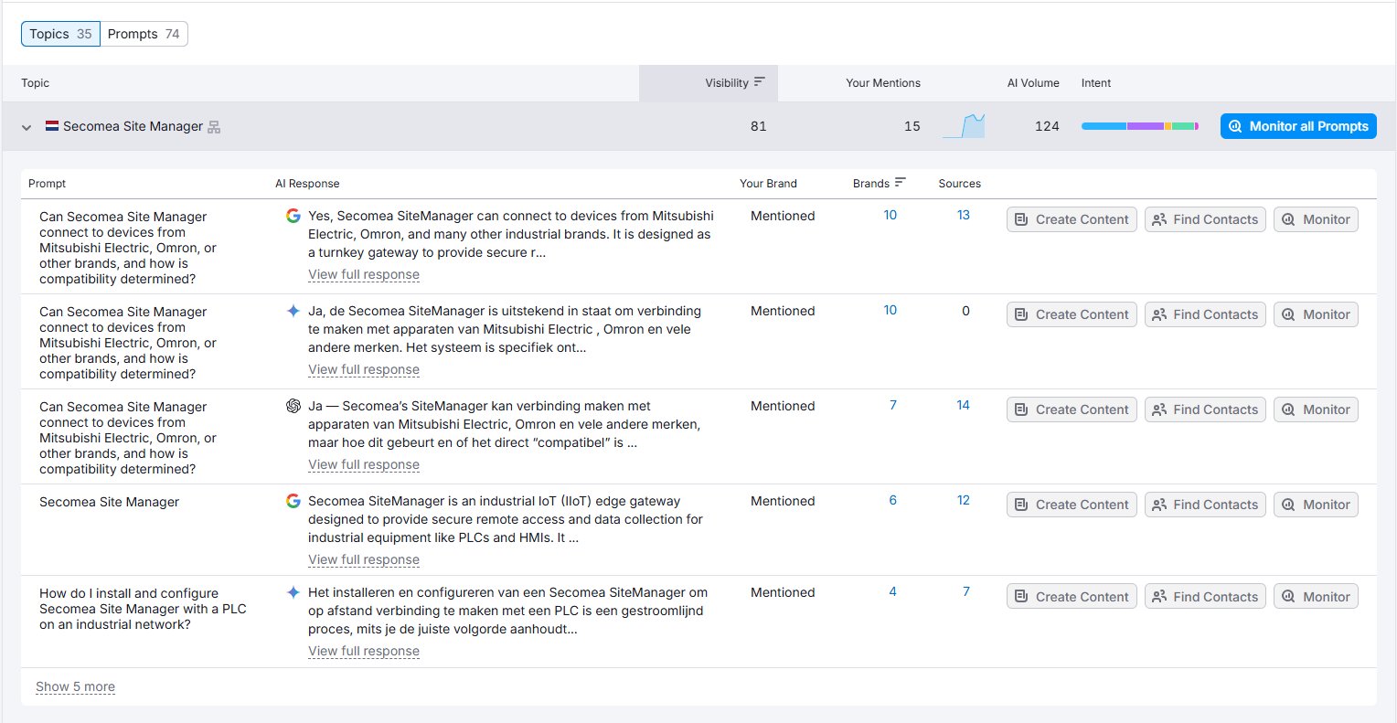Click the Your Brand column header

(x=768, y=184)
